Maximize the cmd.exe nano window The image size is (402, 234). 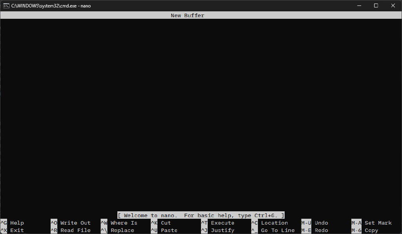(376, 5)
